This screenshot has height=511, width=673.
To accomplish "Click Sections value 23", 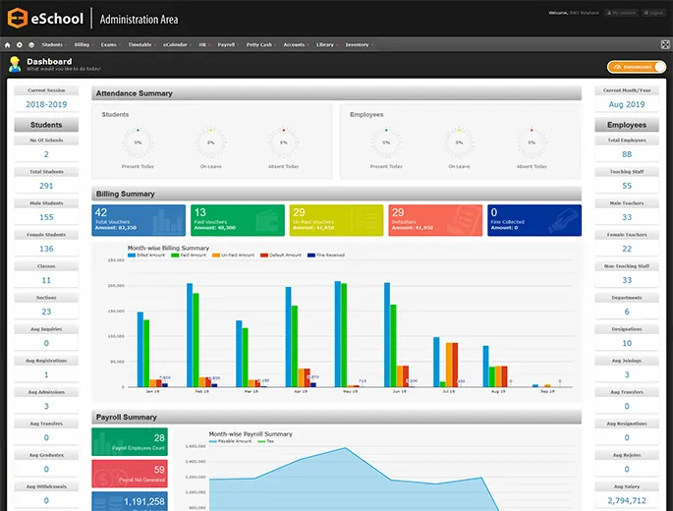I will [x=46, y=312].
